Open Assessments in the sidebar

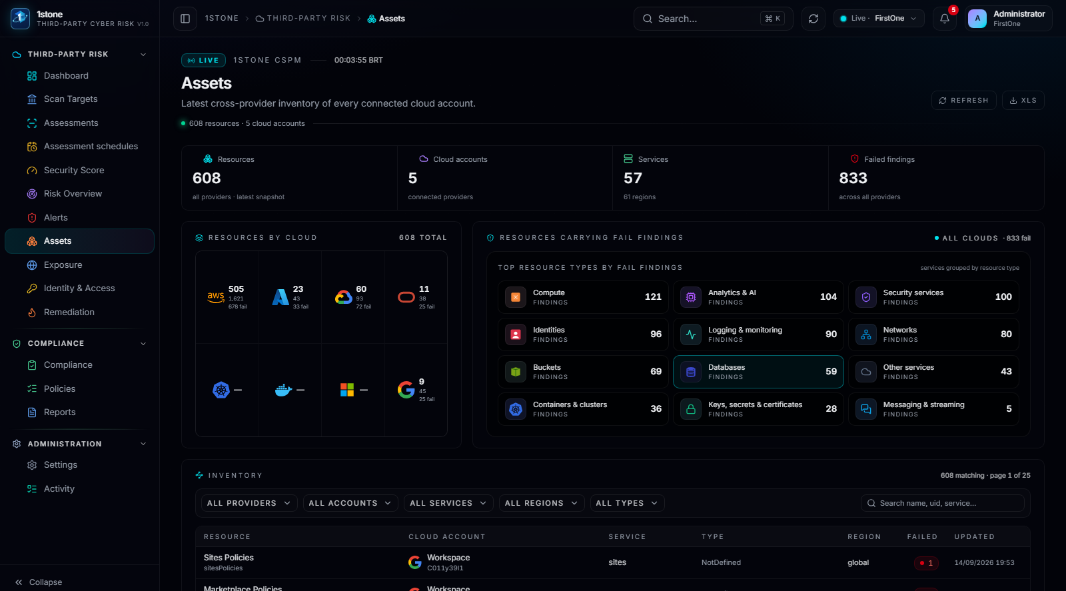coord(80,123)
